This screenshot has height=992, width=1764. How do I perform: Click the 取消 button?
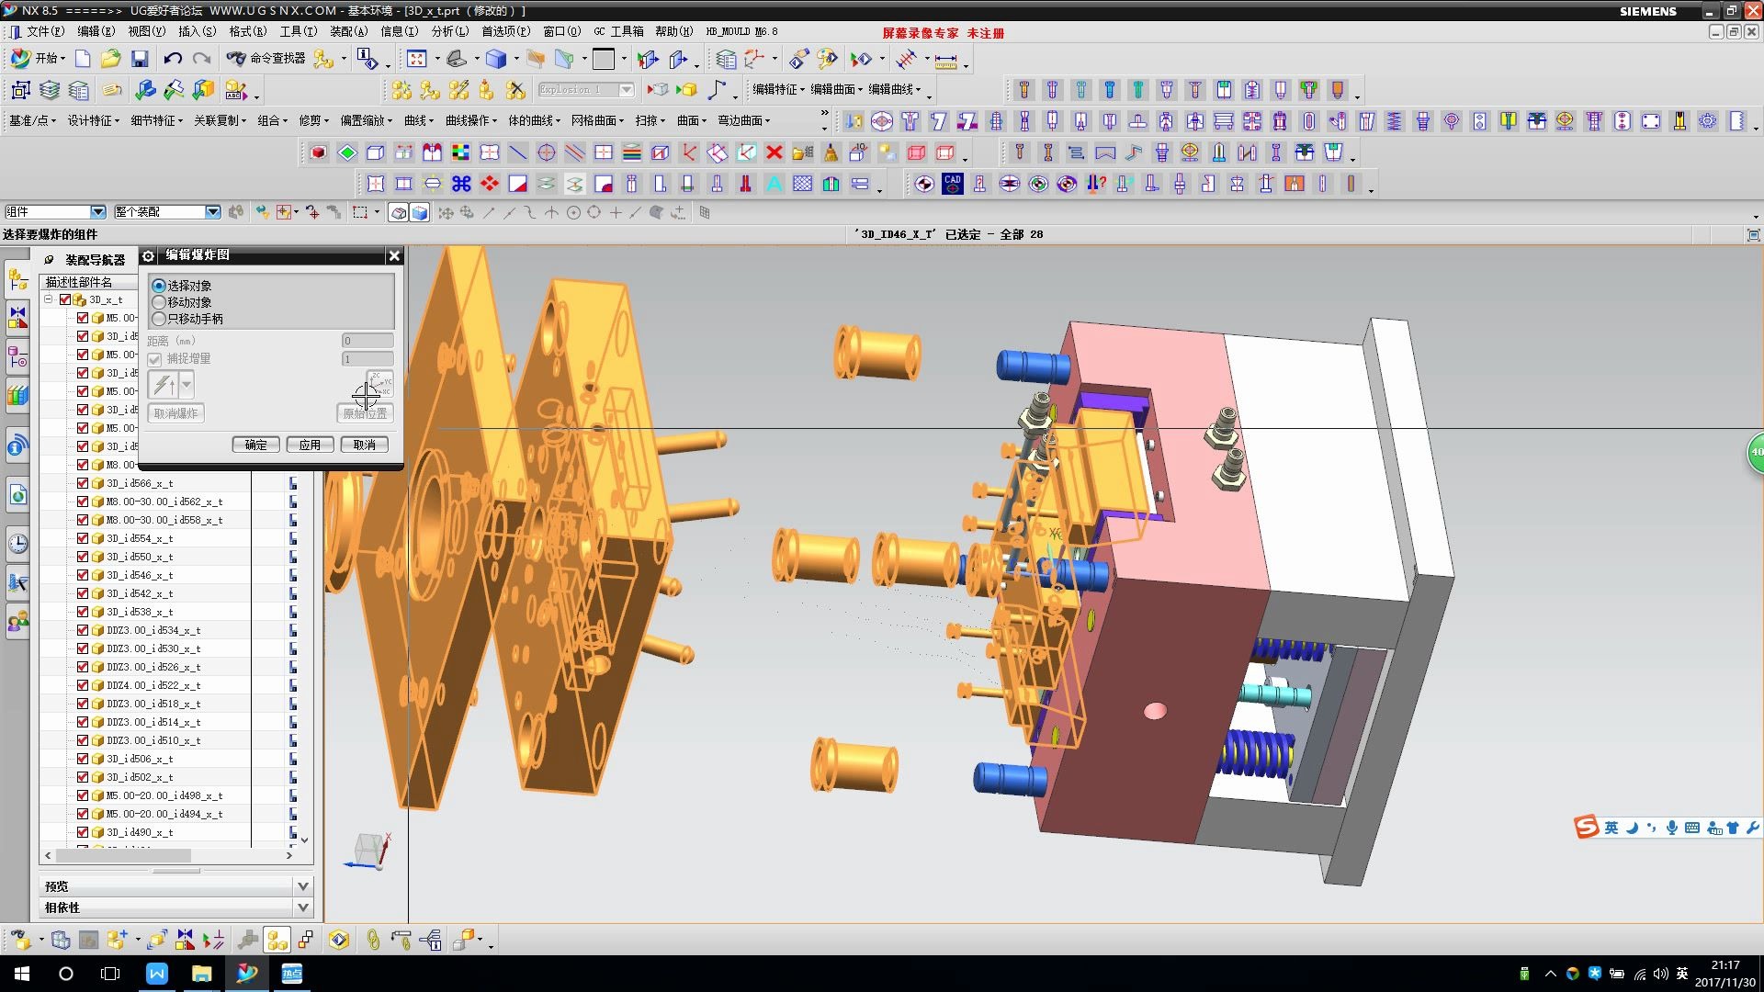[365, 445]
